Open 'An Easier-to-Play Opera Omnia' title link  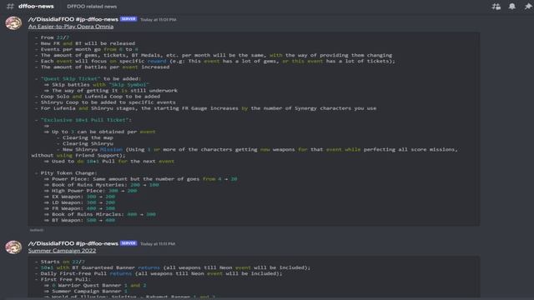pyautogui.click(x=71, y=27)
